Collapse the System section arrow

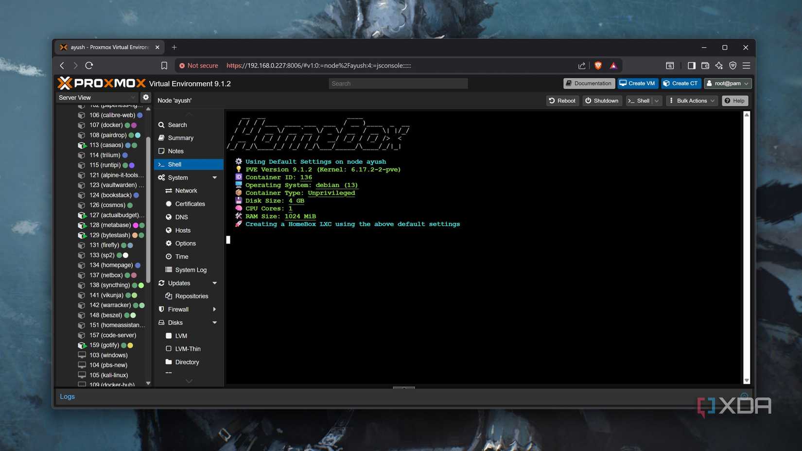click(214, 178)
